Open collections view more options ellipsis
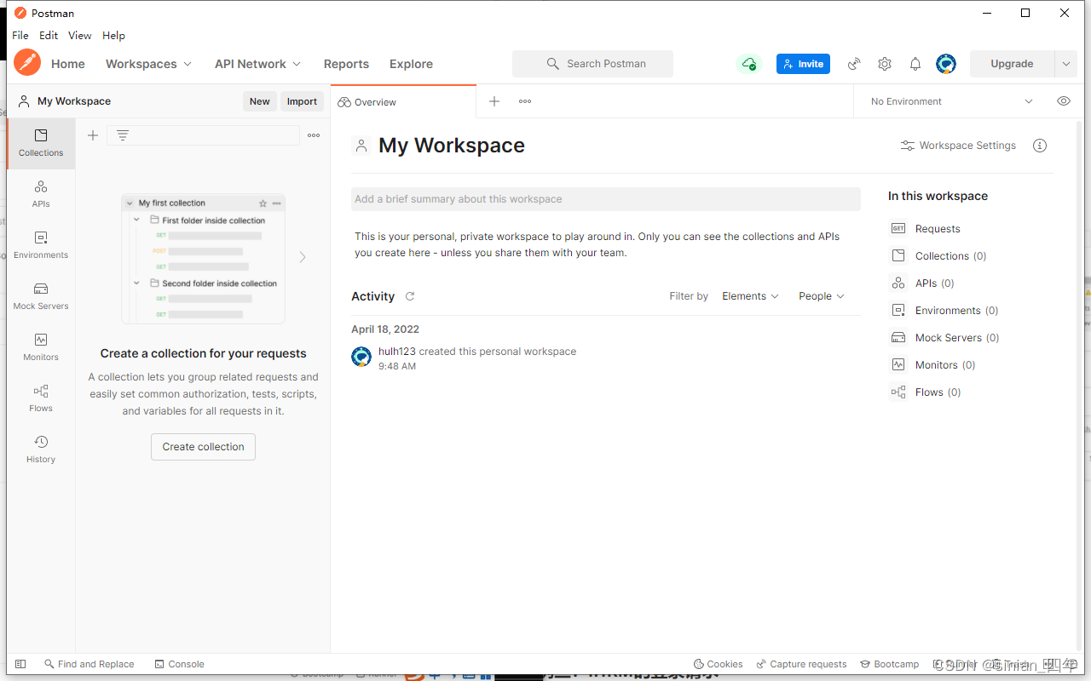The image size is (1091, 681). click(x=314, y=135)
